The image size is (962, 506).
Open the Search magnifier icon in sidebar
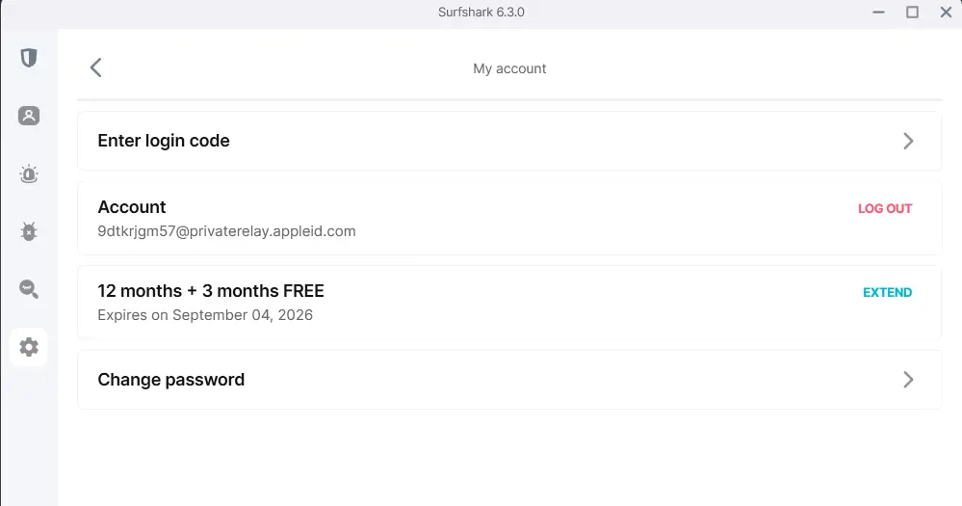[29, 289]
